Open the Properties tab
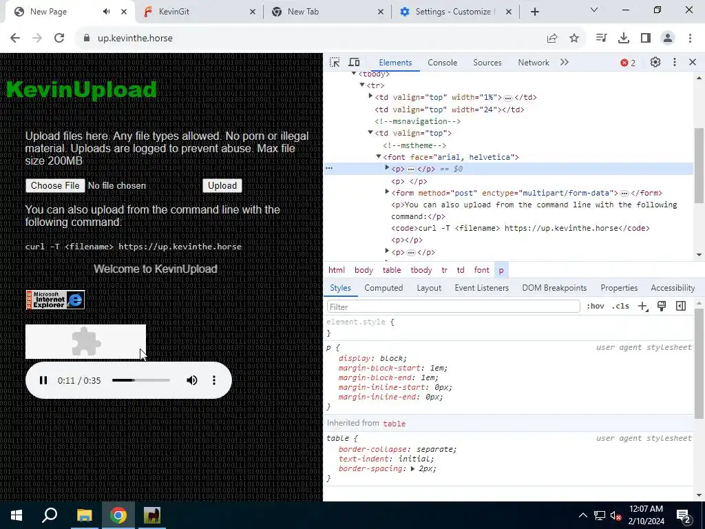 tap(619, 288)
